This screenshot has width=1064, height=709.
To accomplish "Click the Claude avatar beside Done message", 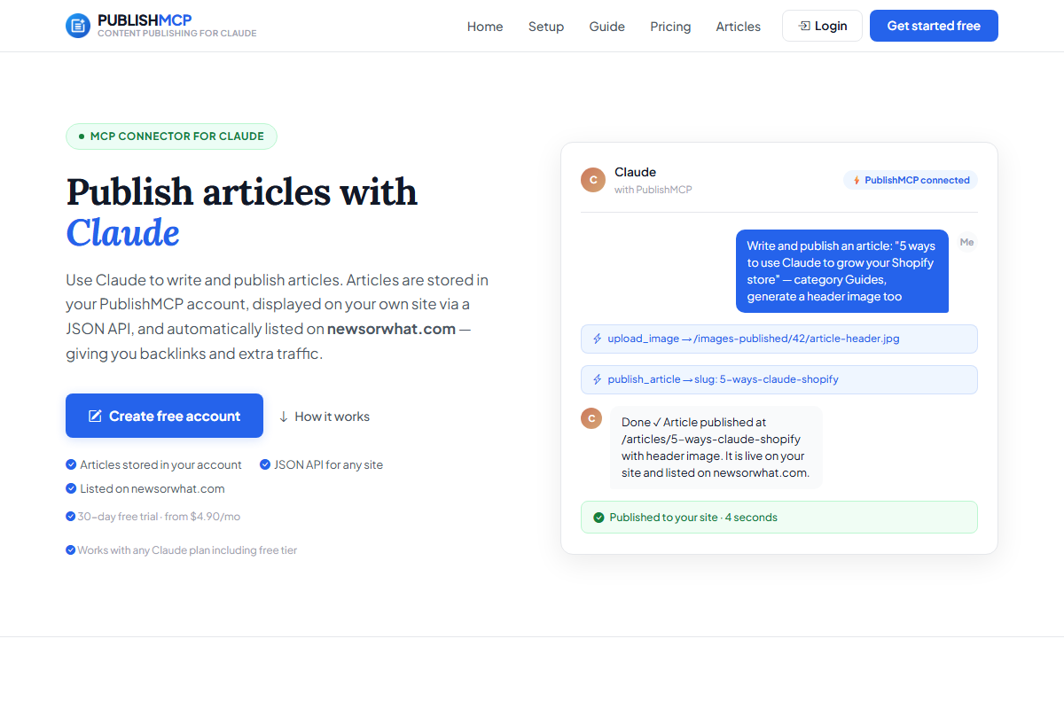I will pyautogui.click(x=591, y=417).
